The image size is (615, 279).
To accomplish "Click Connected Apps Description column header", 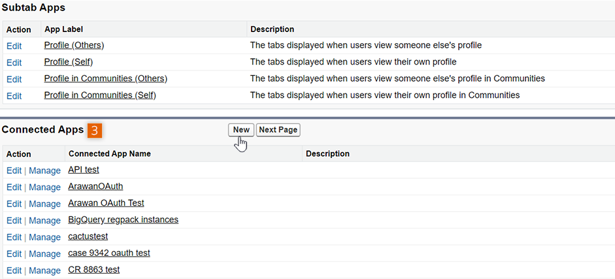I will 327,154.
